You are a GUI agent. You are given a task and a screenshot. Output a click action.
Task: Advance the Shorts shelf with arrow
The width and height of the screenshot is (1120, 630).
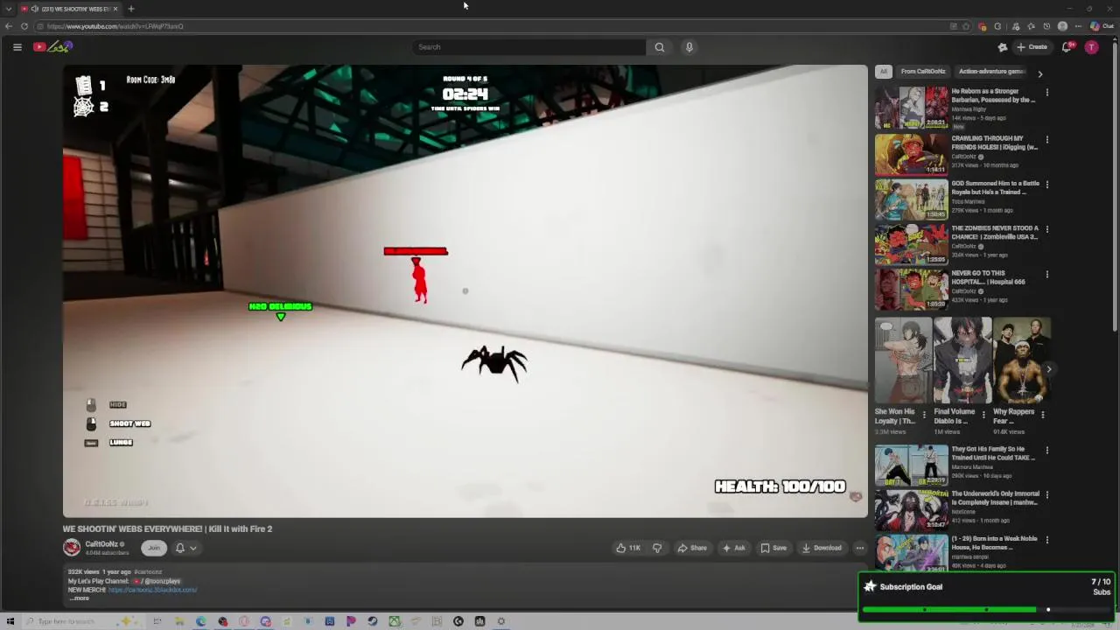(x=1048, y=369)
